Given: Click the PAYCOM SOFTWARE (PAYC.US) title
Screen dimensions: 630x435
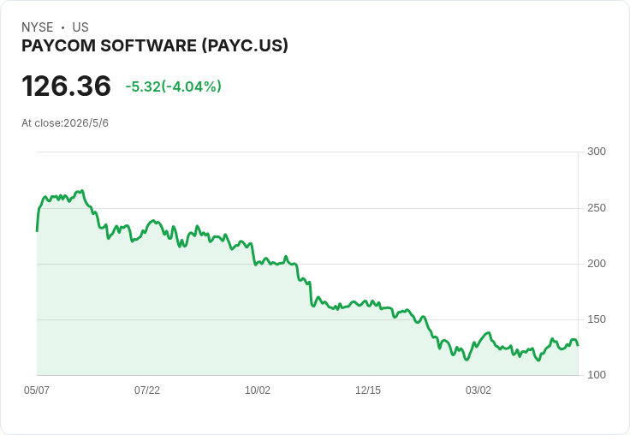Looking at the screenshot, I should point(155,45).
